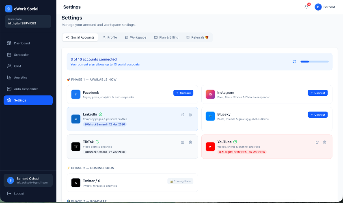
Task: Click the Bernard Oshapi avatar in sidebar
Action: (x=10, y=181)
